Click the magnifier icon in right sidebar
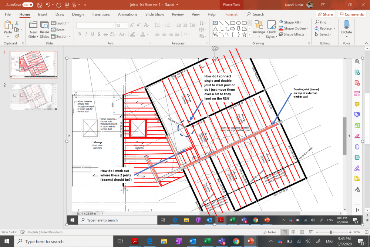The image size is (370, 247). click(x=357, y=61)
